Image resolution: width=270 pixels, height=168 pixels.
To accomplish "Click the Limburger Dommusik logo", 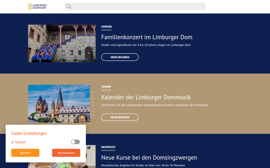I will 37,6.
